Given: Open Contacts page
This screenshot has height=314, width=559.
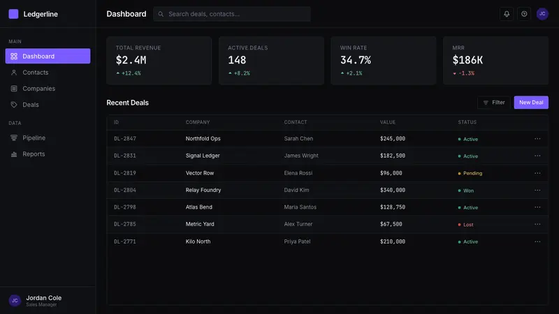Looking at the screenshot, I should 48,73.
